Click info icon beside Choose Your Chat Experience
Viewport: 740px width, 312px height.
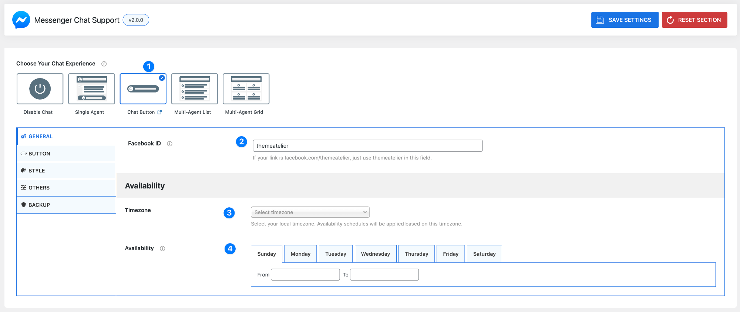click(104, 64)
